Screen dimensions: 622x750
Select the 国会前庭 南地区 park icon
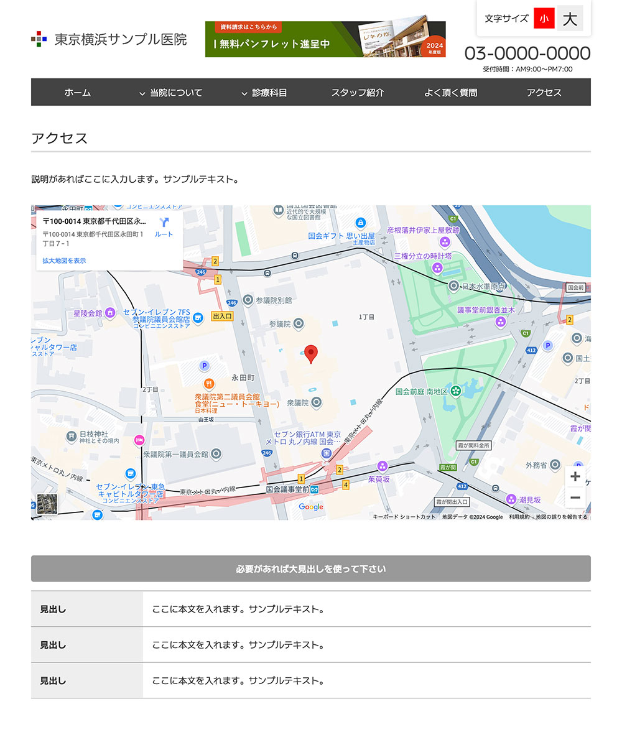coord(456,391)
